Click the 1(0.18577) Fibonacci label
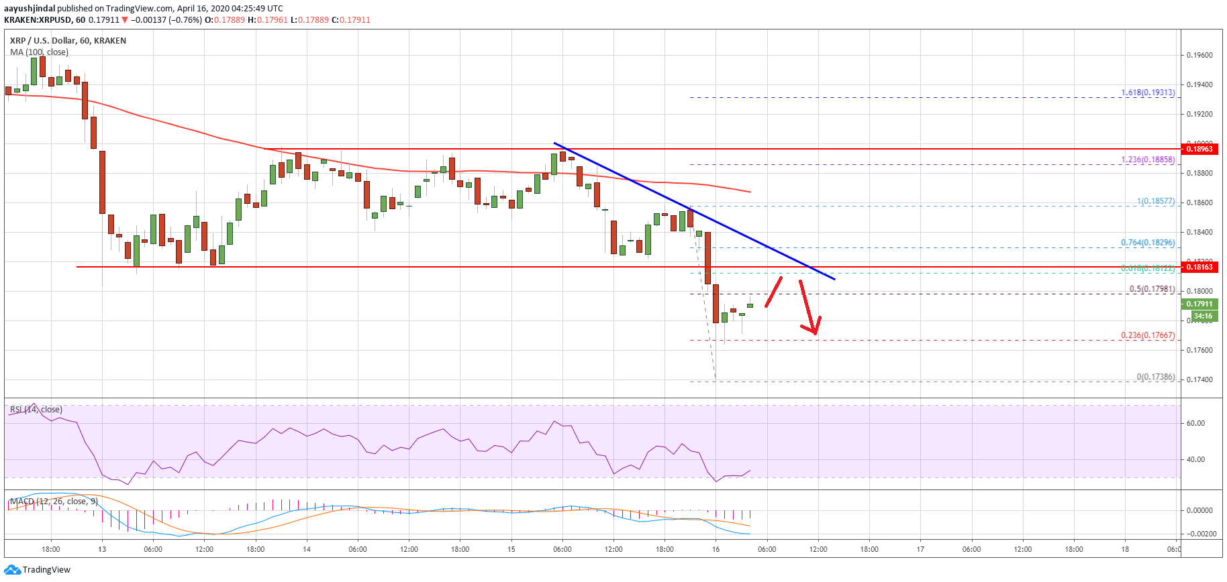This screenshot has height=582, width=1227. (1156, 201)
